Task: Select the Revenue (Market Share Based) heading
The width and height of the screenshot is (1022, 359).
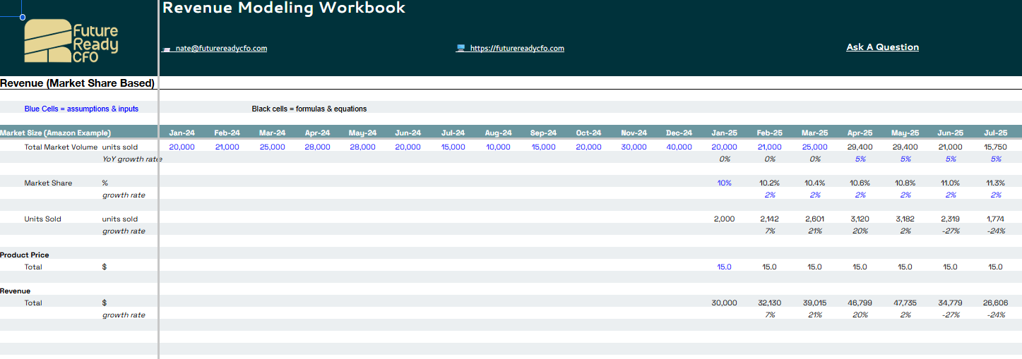Action: click(x=77, y=83)
